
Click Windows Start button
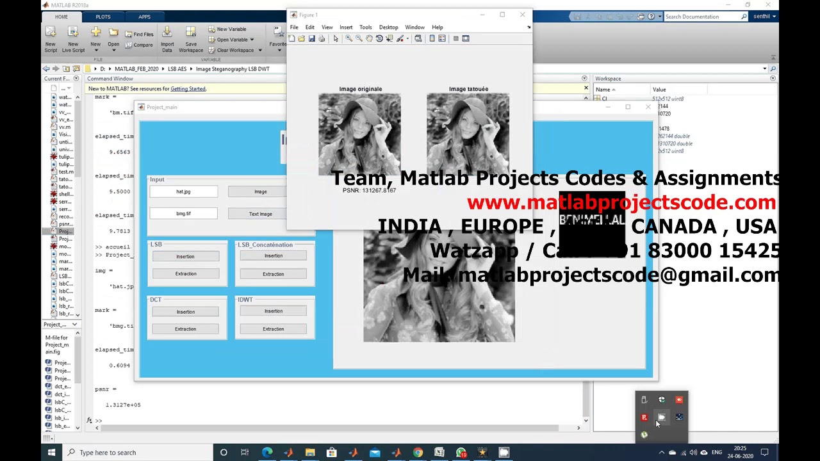point(51,453)
